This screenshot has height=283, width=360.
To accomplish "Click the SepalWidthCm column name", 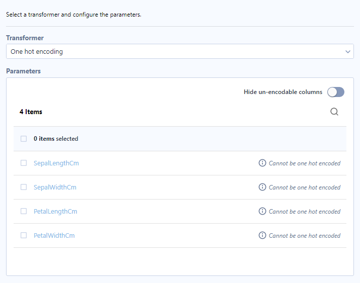I will point(55,187).
